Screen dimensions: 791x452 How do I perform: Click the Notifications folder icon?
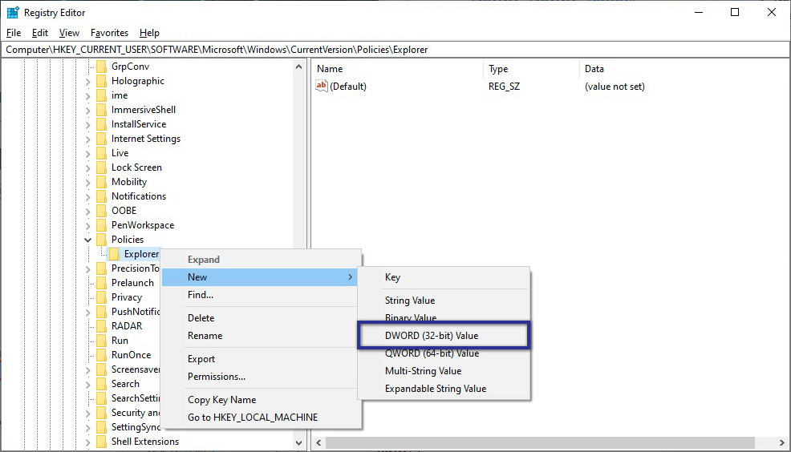pos(101,196)
